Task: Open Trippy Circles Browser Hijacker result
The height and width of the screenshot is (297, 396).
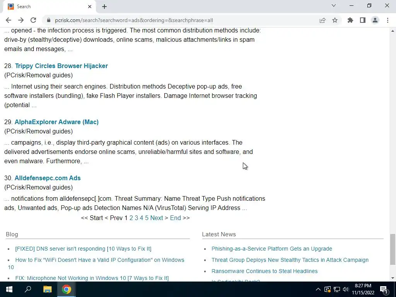Action: (x=61, y=66)
